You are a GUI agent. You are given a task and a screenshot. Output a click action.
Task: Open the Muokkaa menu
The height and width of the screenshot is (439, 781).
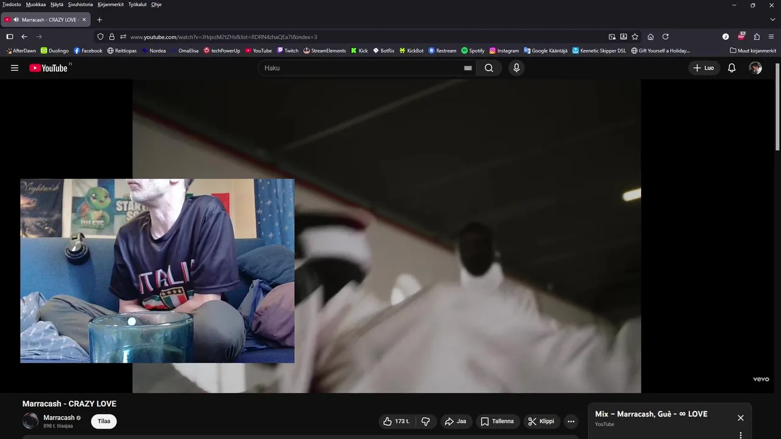[x=35, y=4]
